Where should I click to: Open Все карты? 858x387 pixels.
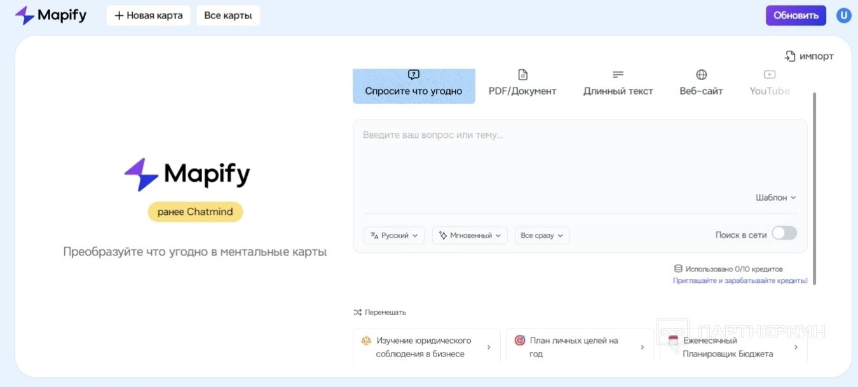tap(228, 16)
